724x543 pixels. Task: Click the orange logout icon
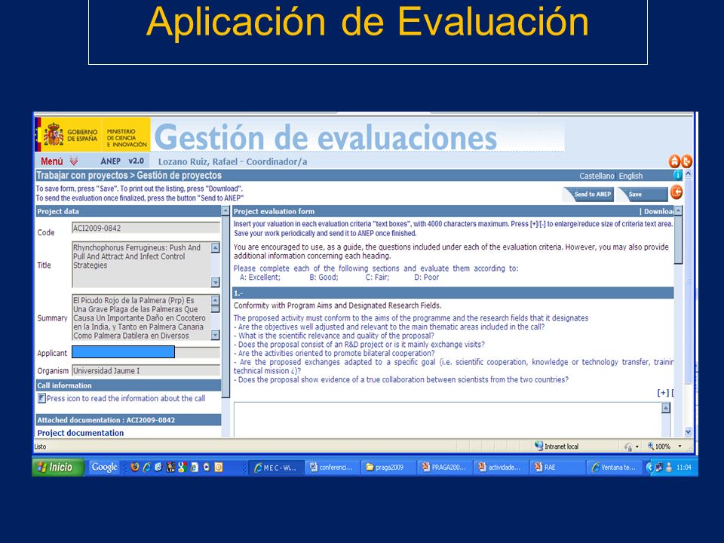click(x=686, y=161)
